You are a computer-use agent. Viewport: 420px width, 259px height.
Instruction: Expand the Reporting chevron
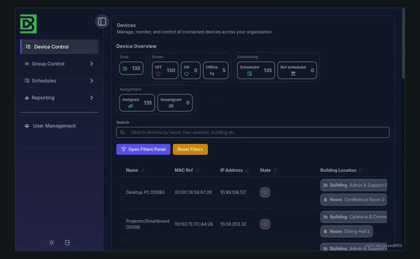[x=92, y=98]
